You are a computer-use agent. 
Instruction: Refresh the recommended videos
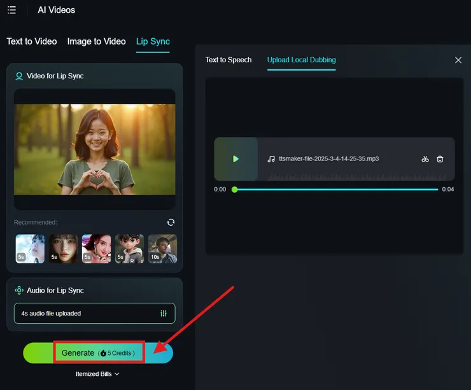171,222
